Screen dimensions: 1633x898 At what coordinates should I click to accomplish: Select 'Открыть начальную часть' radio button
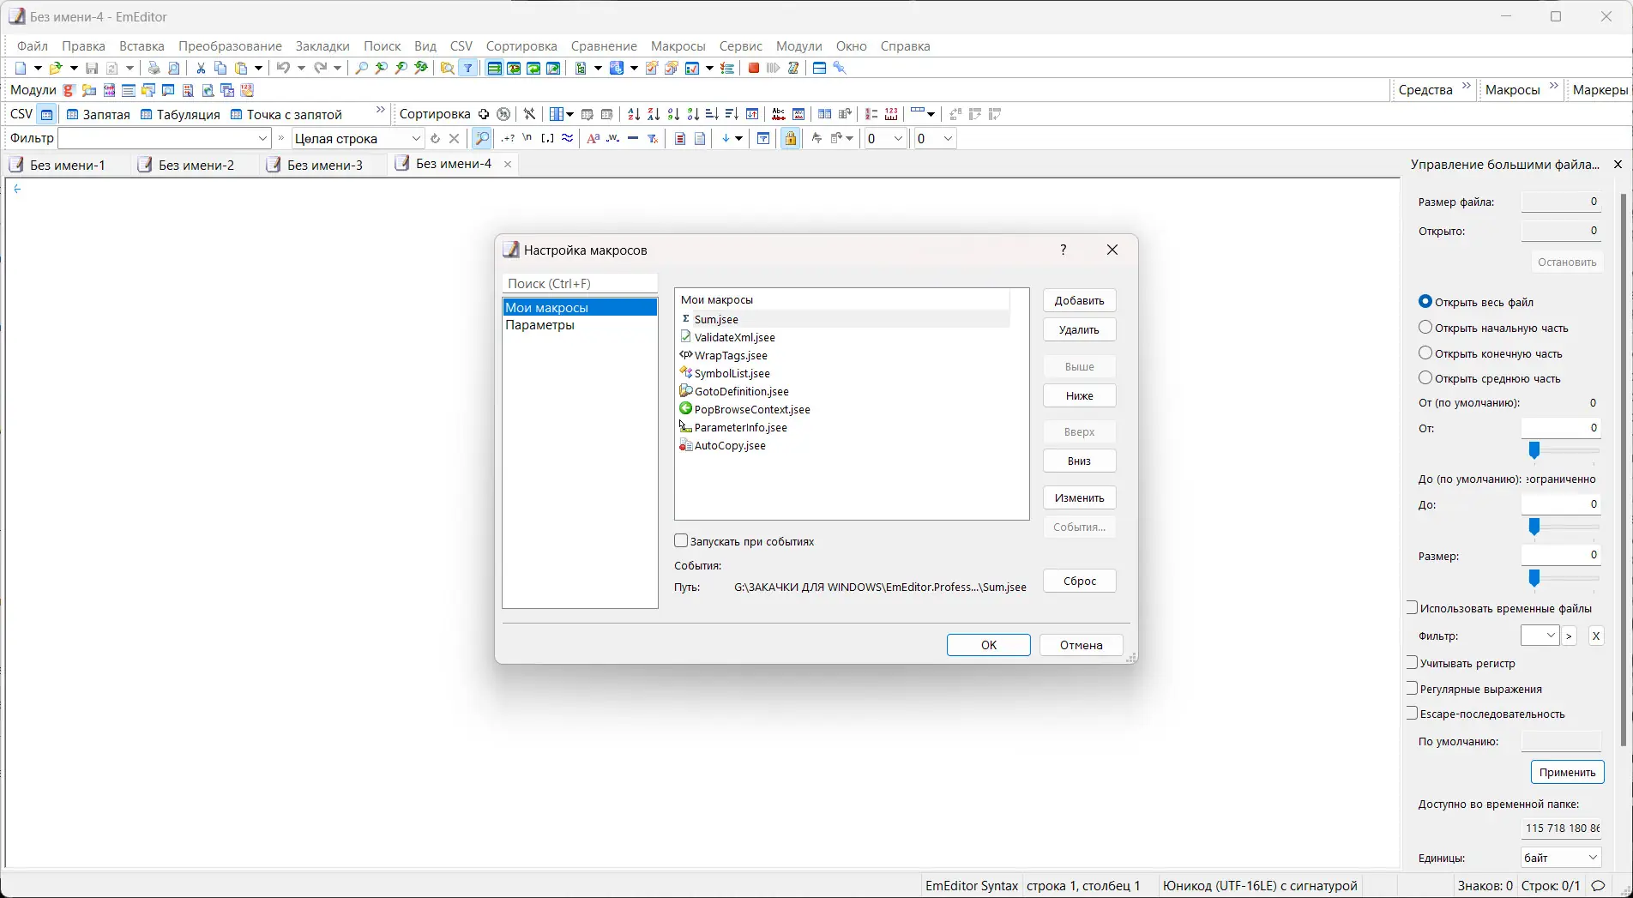[x=1425, y=328]
